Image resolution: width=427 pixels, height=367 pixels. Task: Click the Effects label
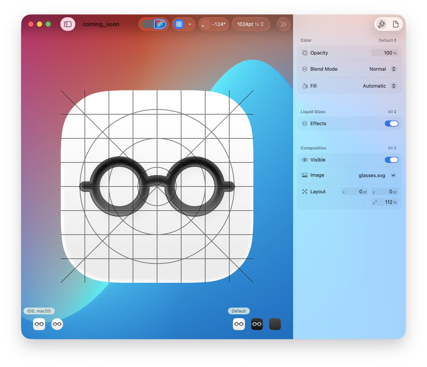coord(318,123)
